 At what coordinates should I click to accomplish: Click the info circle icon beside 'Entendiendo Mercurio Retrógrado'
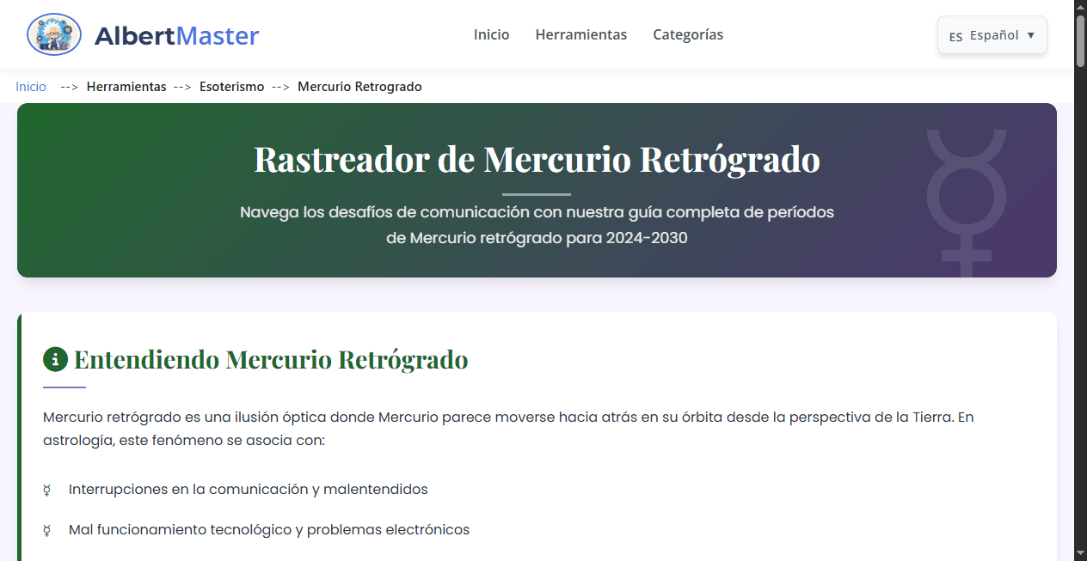pos(56,359)
